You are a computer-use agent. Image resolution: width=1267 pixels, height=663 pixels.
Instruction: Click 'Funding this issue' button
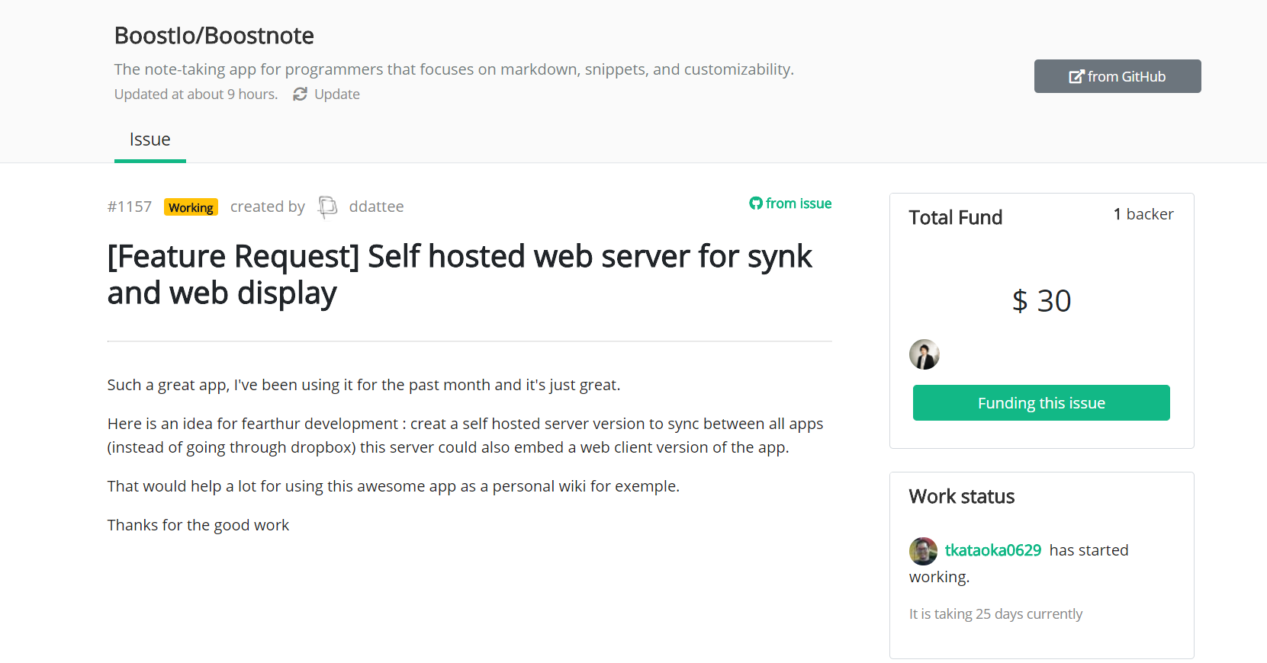pyautogui.click(x=1041, y=402)
